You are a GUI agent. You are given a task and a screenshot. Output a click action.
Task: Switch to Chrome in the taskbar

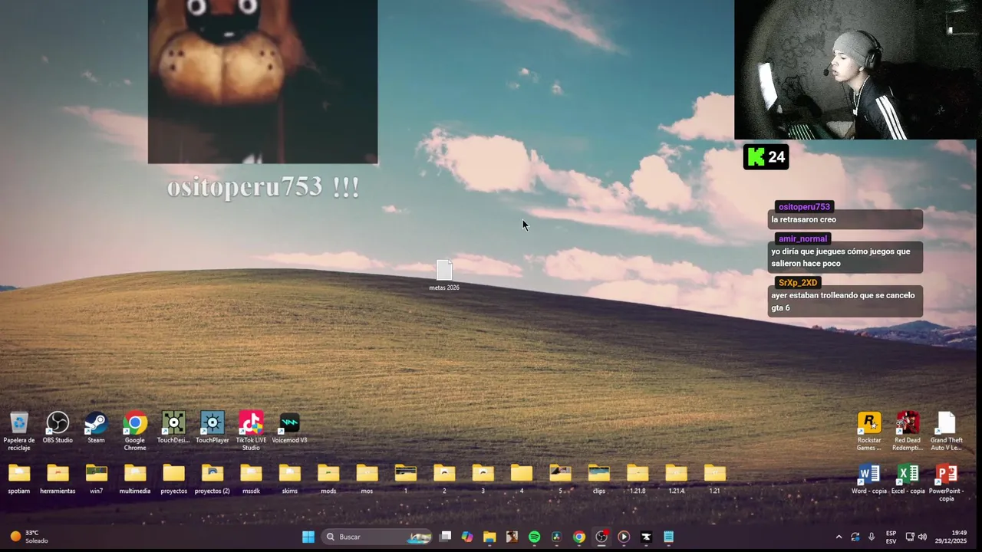point(579,537)
